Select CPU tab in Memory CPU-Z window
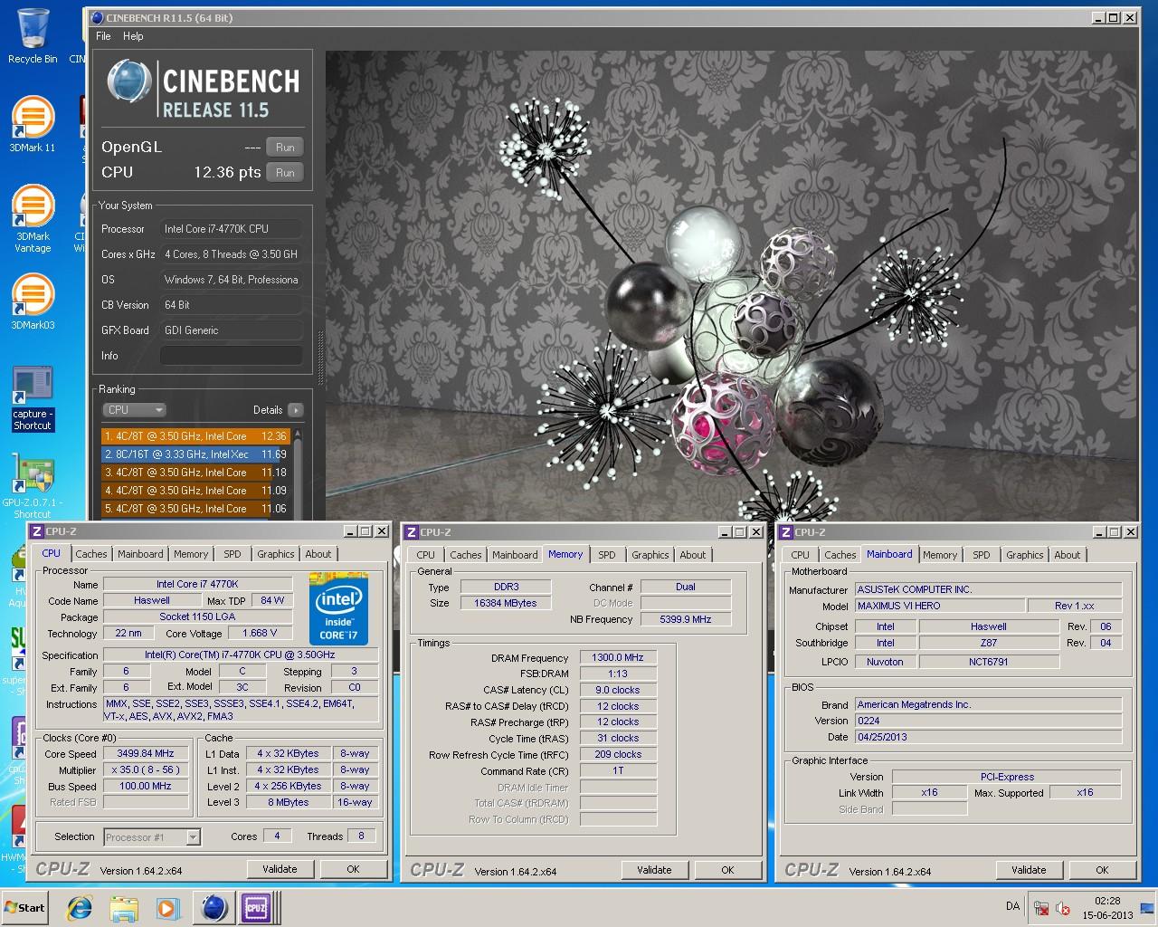Screen dimensions: 1158x927 point(426,555)
